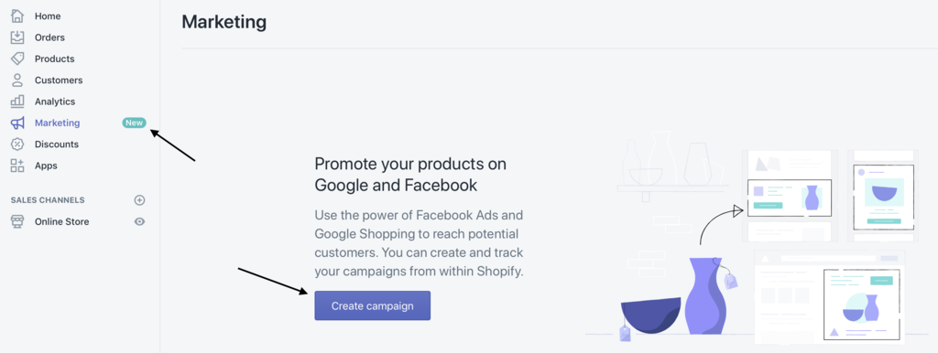
Task: Click the New badge beside Marketing
Action: click(134, 123)
